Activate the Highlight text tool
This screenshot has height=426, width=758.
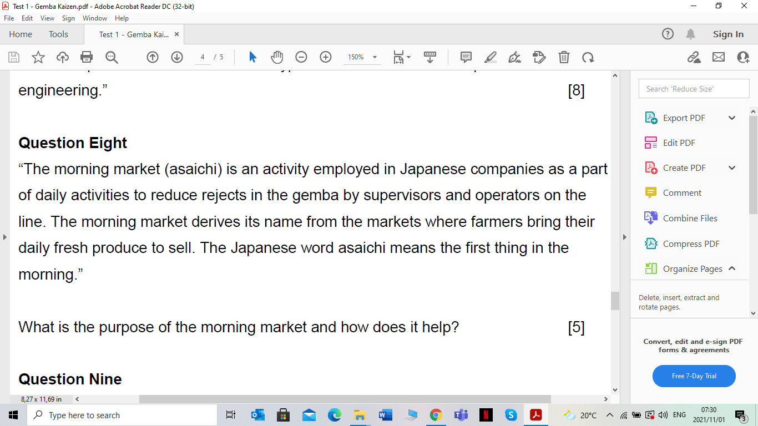[x=489, y=57]
